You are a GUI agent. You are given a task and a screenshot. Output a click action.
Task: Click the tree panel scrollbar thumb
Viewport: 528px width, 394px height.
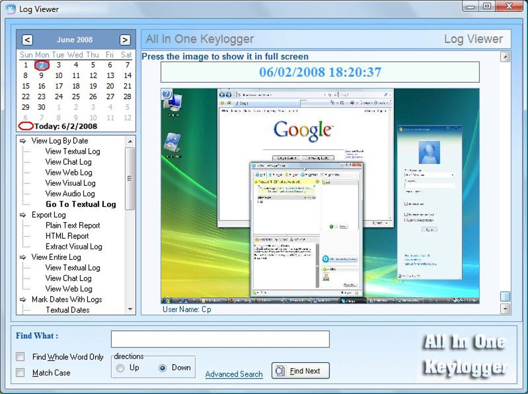point(129,179)
